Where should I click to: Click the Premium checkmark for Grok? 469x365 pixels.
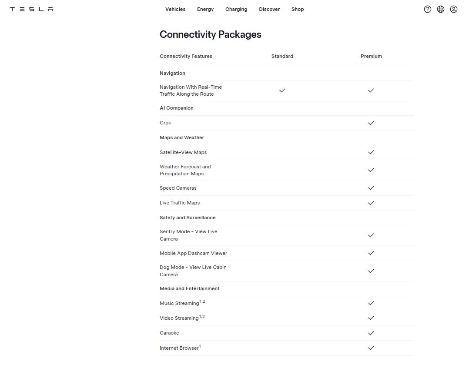tap(371, 123)
